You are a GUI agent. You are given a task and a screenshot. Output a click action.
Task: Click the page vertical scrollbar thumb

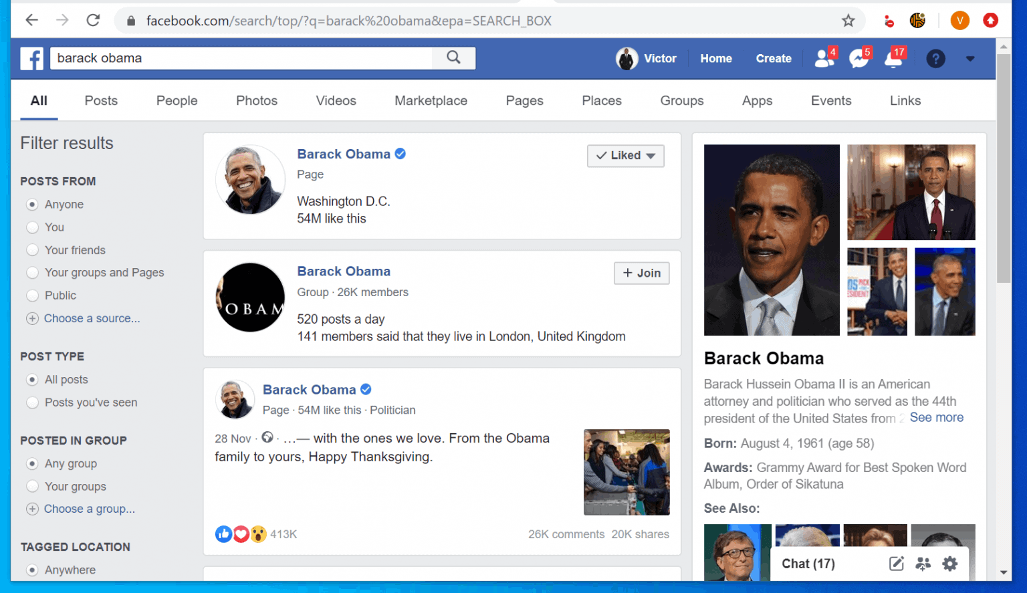pyautogui.click(x=1004, y=167)
